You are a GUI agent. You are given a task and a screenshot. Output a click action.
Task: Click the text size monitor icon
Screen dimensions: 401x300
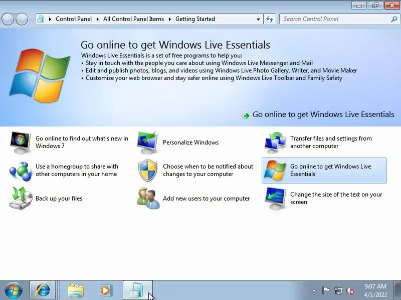pyautogui.click(x=275, y=198)
